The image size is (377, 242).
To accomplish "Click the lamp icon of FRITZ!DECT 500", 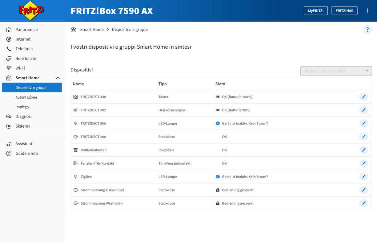I will click(x=76, y=123).
